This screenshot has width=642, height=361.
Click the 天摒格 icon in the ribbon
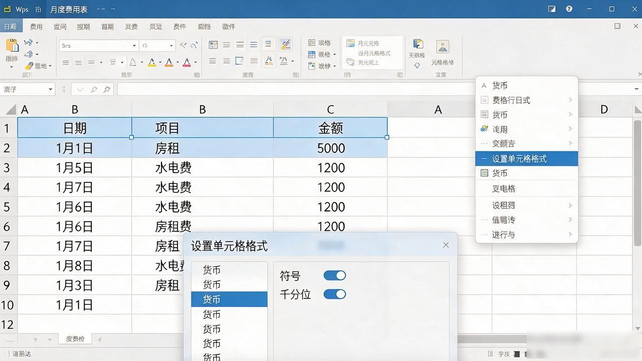(x=417, y=44)
